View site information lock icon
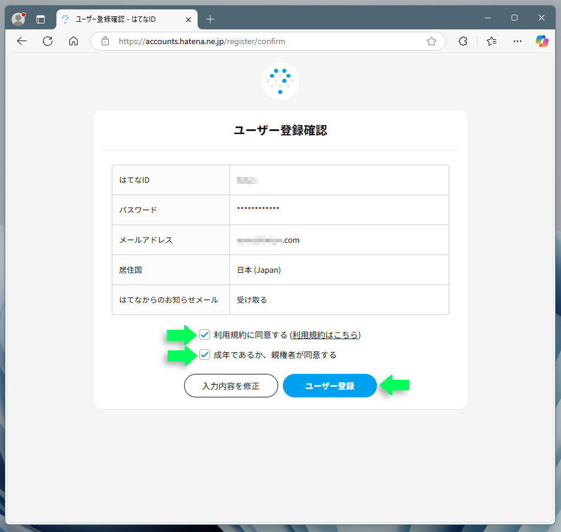The height and width of the screenshot is (532, 561). (105, 41)
